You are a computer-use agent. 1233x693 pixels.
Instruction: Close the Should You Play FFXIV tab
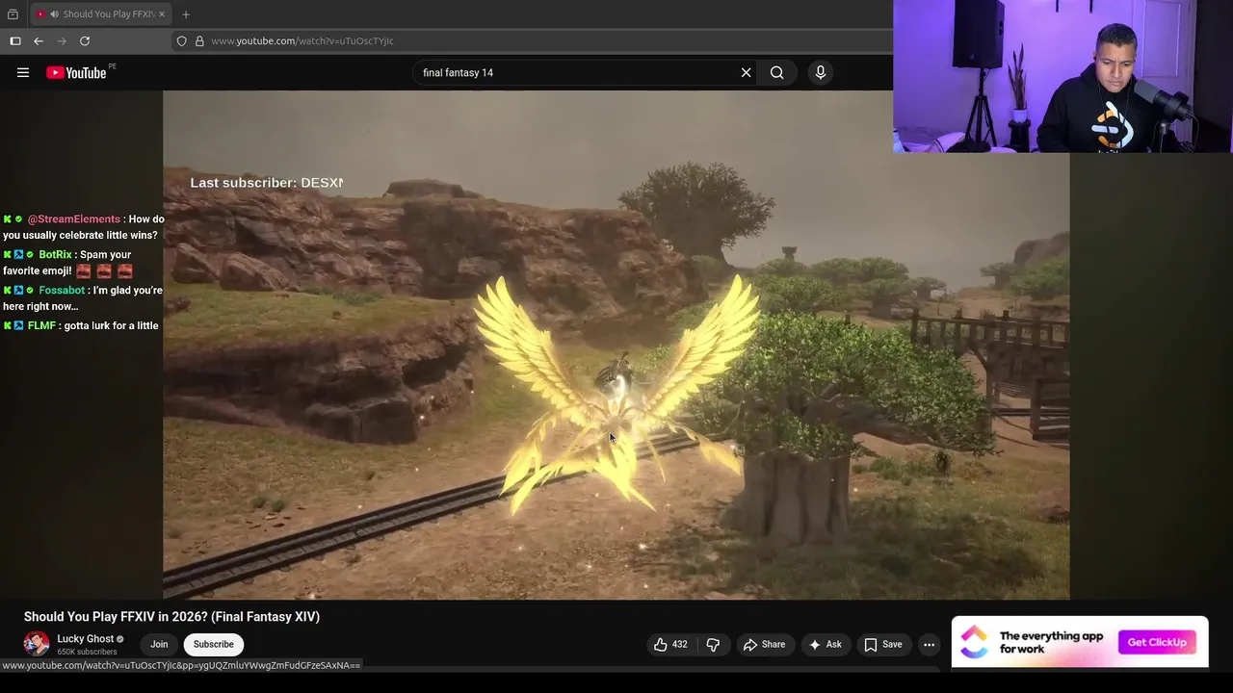(162, 14)
